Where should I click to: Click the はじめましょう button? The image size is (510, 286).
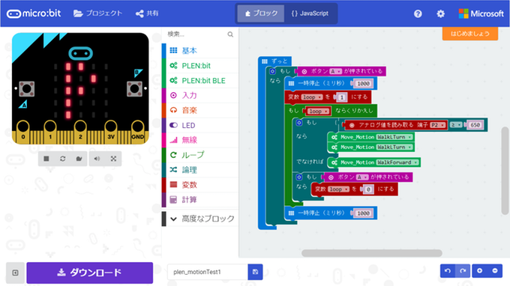tap(470, 34)
